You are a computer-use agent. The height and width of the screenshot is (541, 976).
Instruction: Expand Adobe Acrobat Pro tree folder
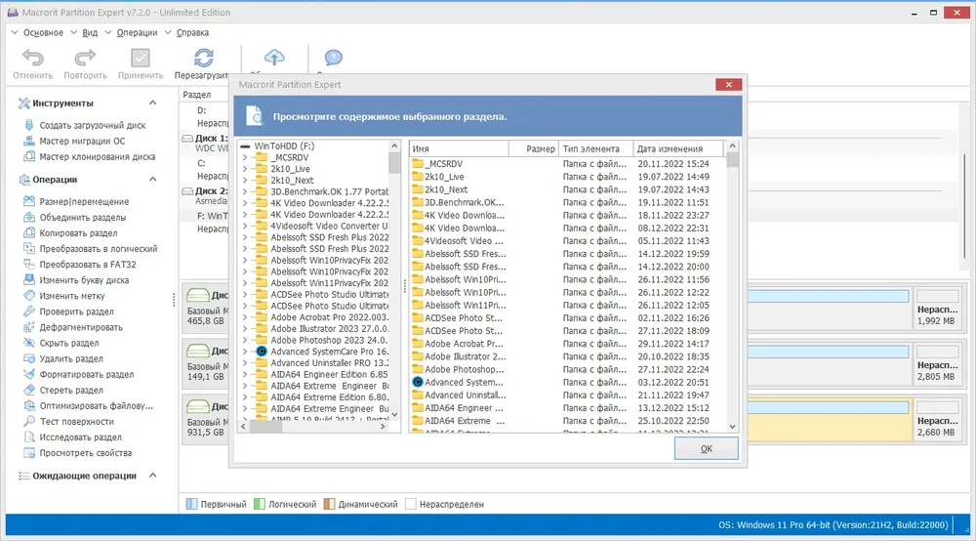point(245,316)
